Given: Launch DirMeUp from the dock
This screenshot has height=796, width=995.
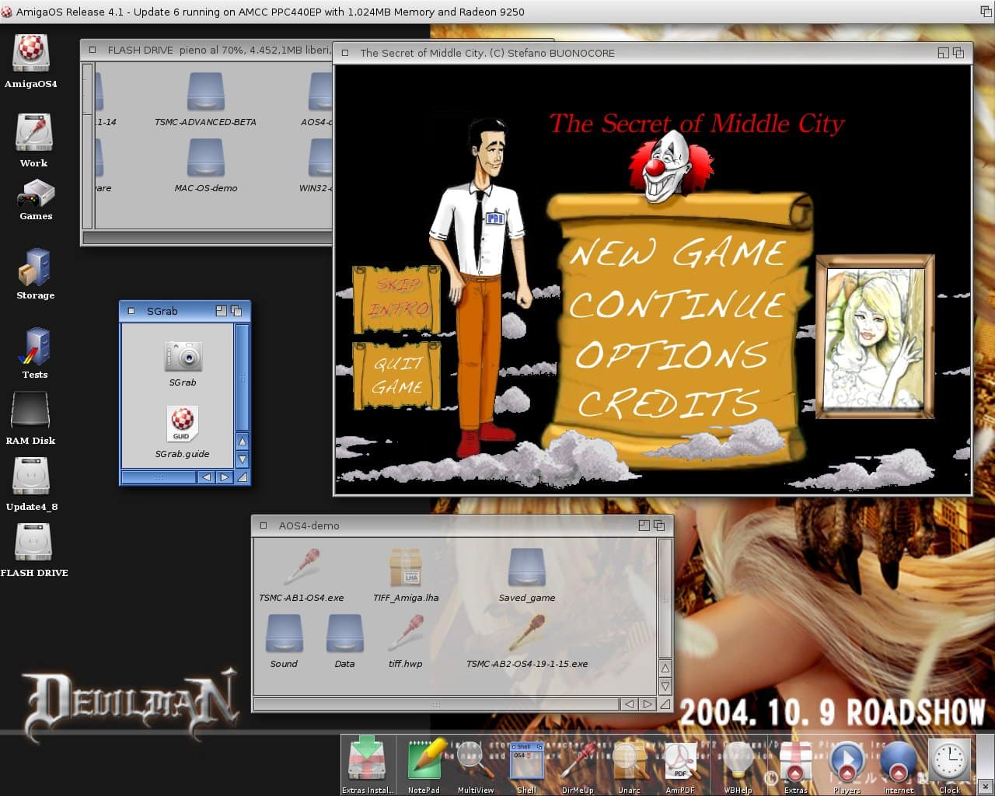Looking at the screenshot, I should [x=578, y=759].
